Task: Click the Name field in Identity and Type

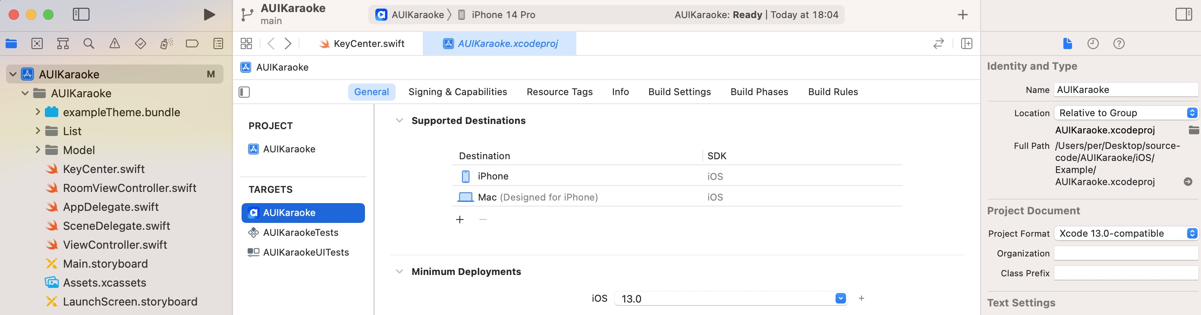Action: (x=1126, y=90)
